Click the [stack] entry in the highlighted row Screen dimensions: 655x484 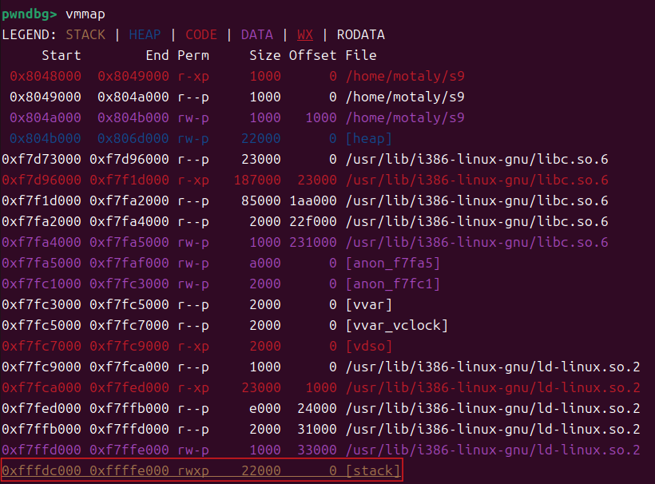pos(372,470)
